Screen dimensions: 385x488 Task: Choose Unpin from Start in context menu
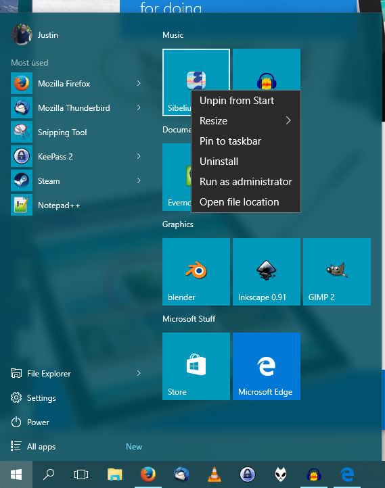(246, 101)
